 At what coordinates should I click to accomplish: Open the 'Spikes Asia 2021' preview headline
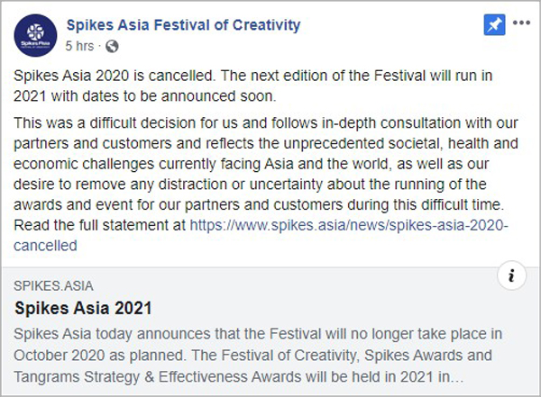pyautogui.click(x=83, y=308)
